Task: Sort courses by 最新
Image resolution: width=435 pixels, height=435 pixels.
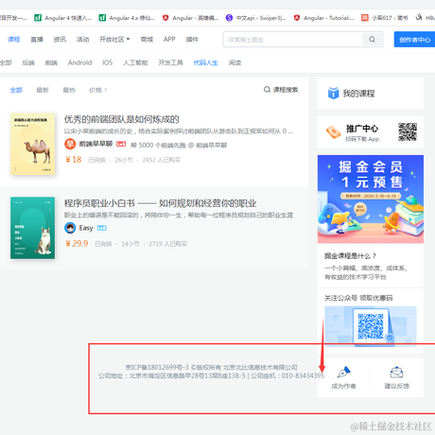Action: click(43, 90)
